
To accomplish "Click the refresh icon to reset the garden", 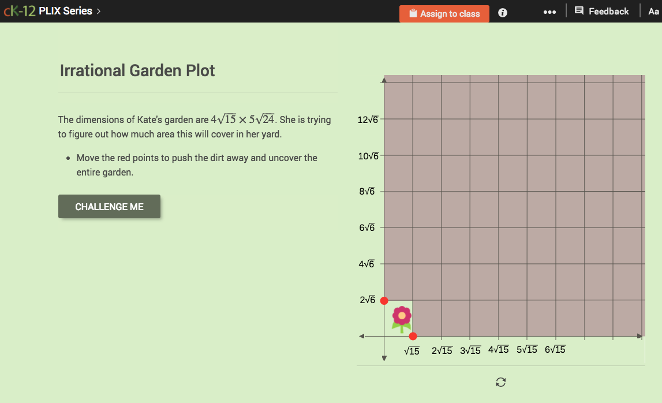I will [500, 382].
